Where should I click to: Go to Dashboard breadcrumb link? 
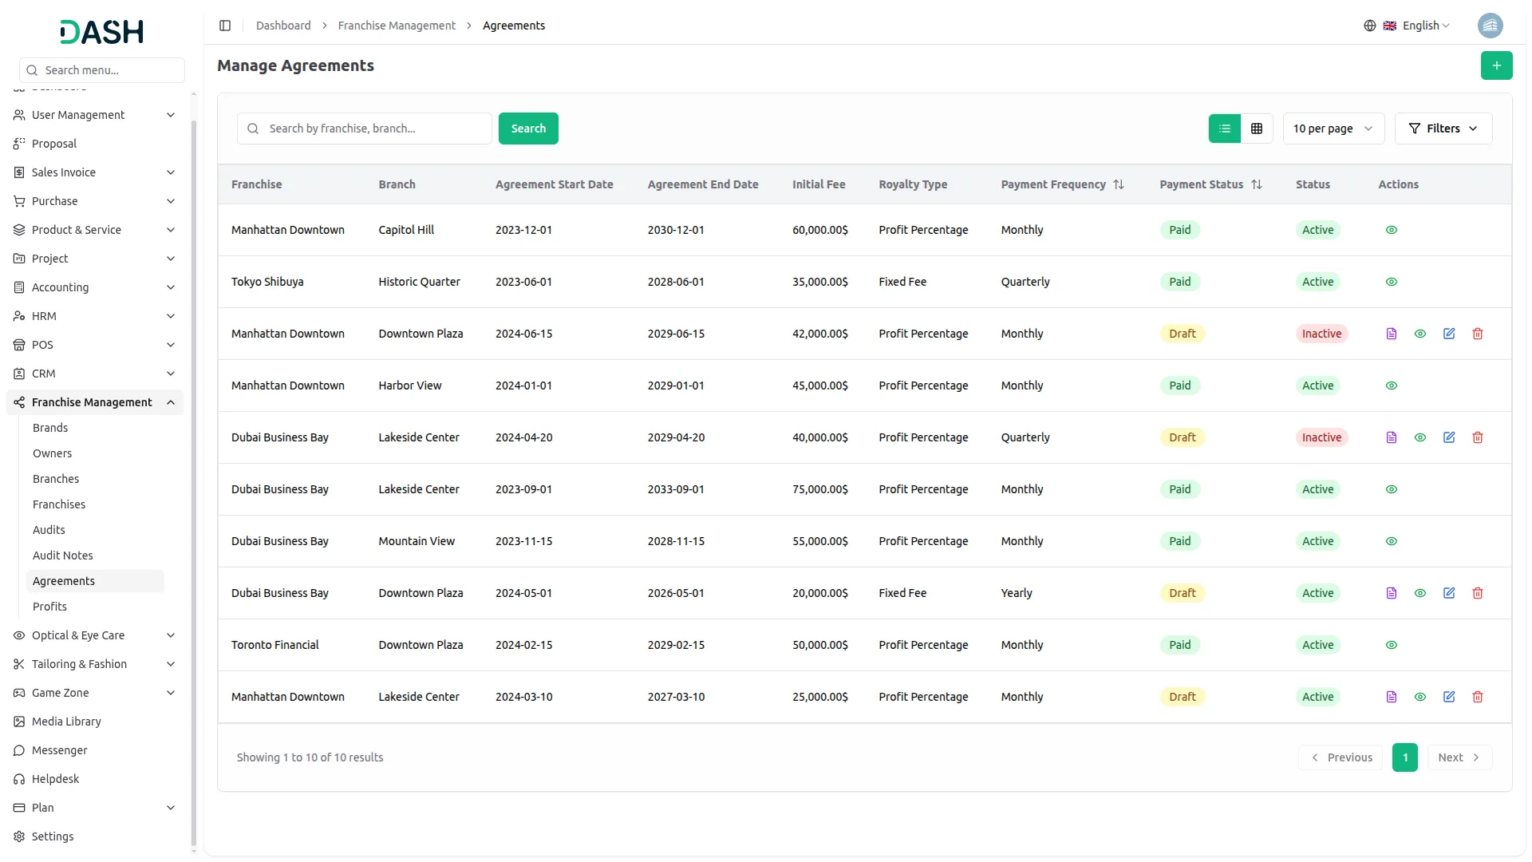pos(283,26)
